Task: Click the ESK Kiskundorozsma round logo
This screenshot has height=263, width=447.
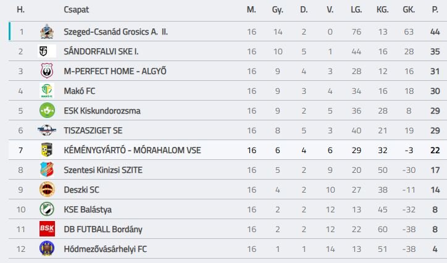Action: (47, 111)
